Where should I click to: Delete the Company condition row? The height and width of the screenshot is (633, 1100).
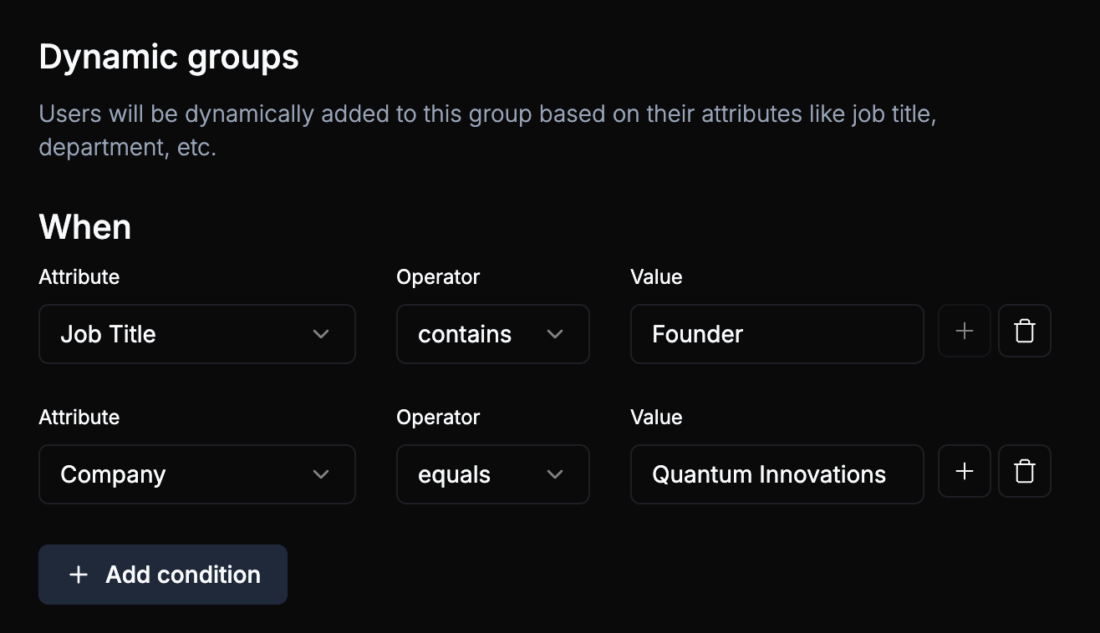pos(1025,472)
